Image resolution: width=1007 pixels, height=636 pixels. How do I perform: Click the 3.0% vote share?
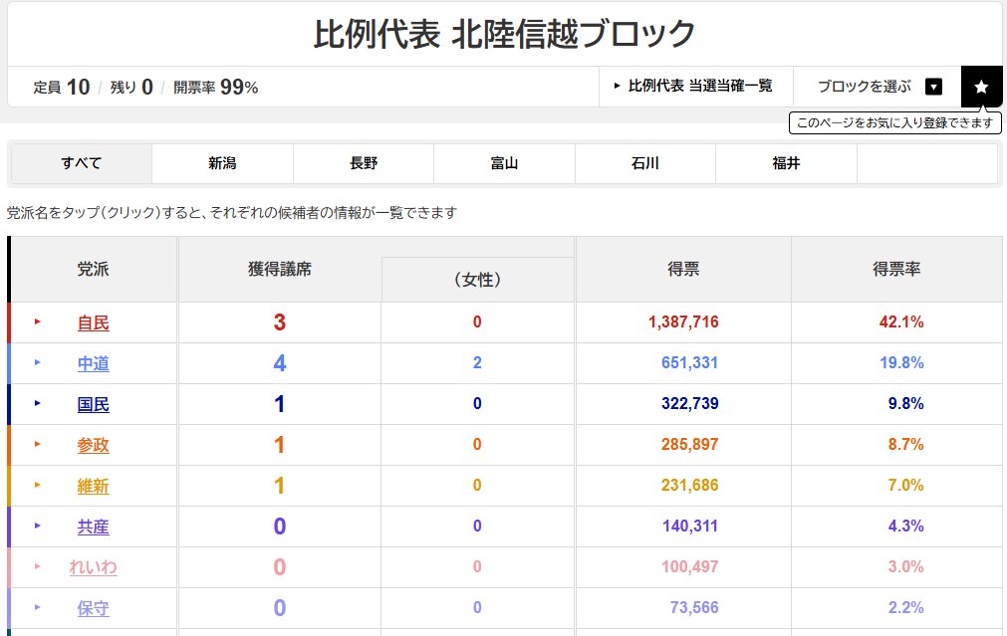click(906, 566)
